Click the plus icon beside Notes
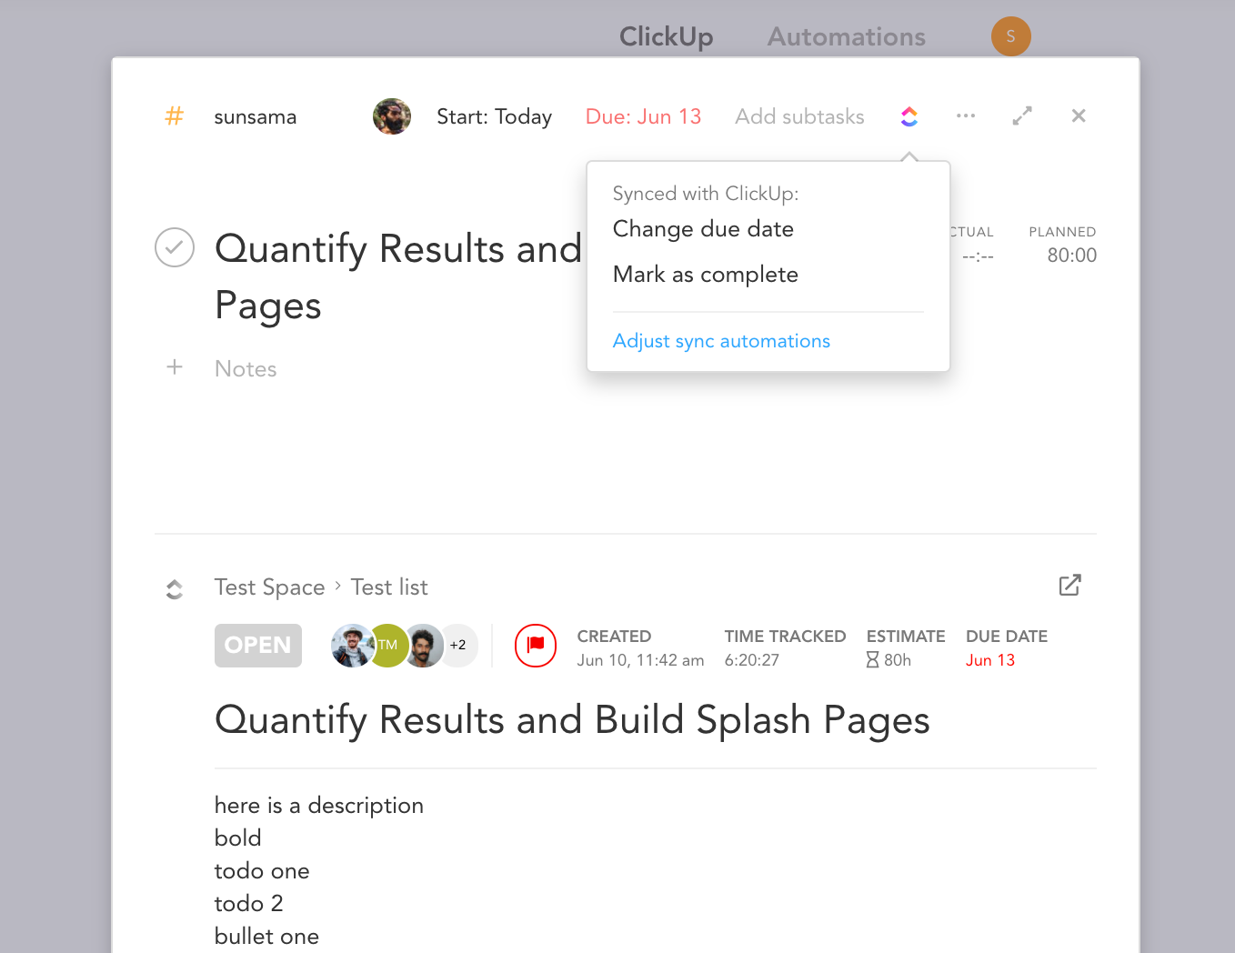The height and width of the screenshot is (953, 1235). [x=175, y=366]
